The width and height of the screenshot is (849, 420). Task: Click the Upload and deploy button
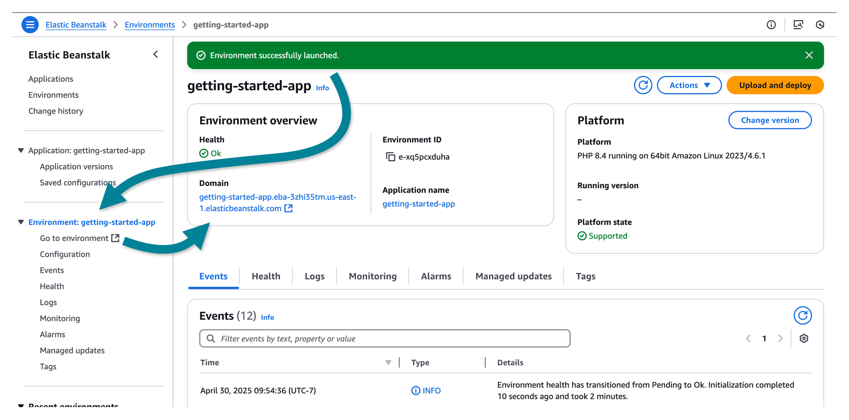tap(775, 85)
